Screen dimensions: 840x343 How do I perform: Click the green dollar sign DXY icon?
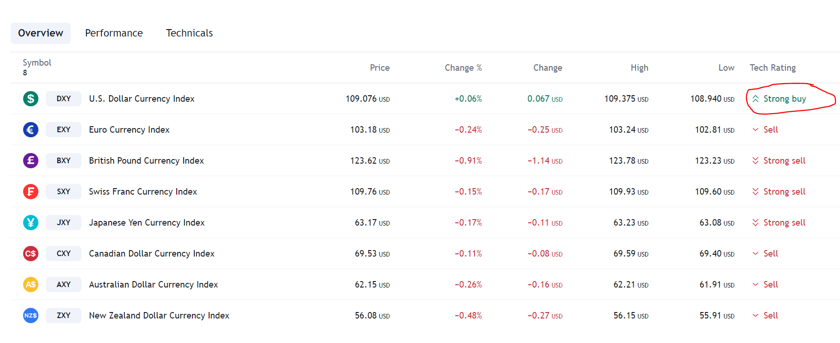pyautogui.click(x=31, y=98)
